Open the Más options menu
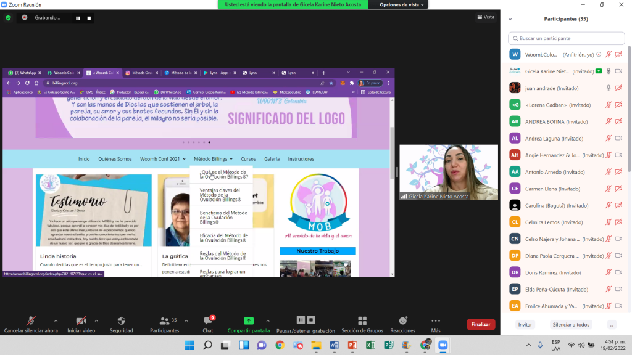 436,324
